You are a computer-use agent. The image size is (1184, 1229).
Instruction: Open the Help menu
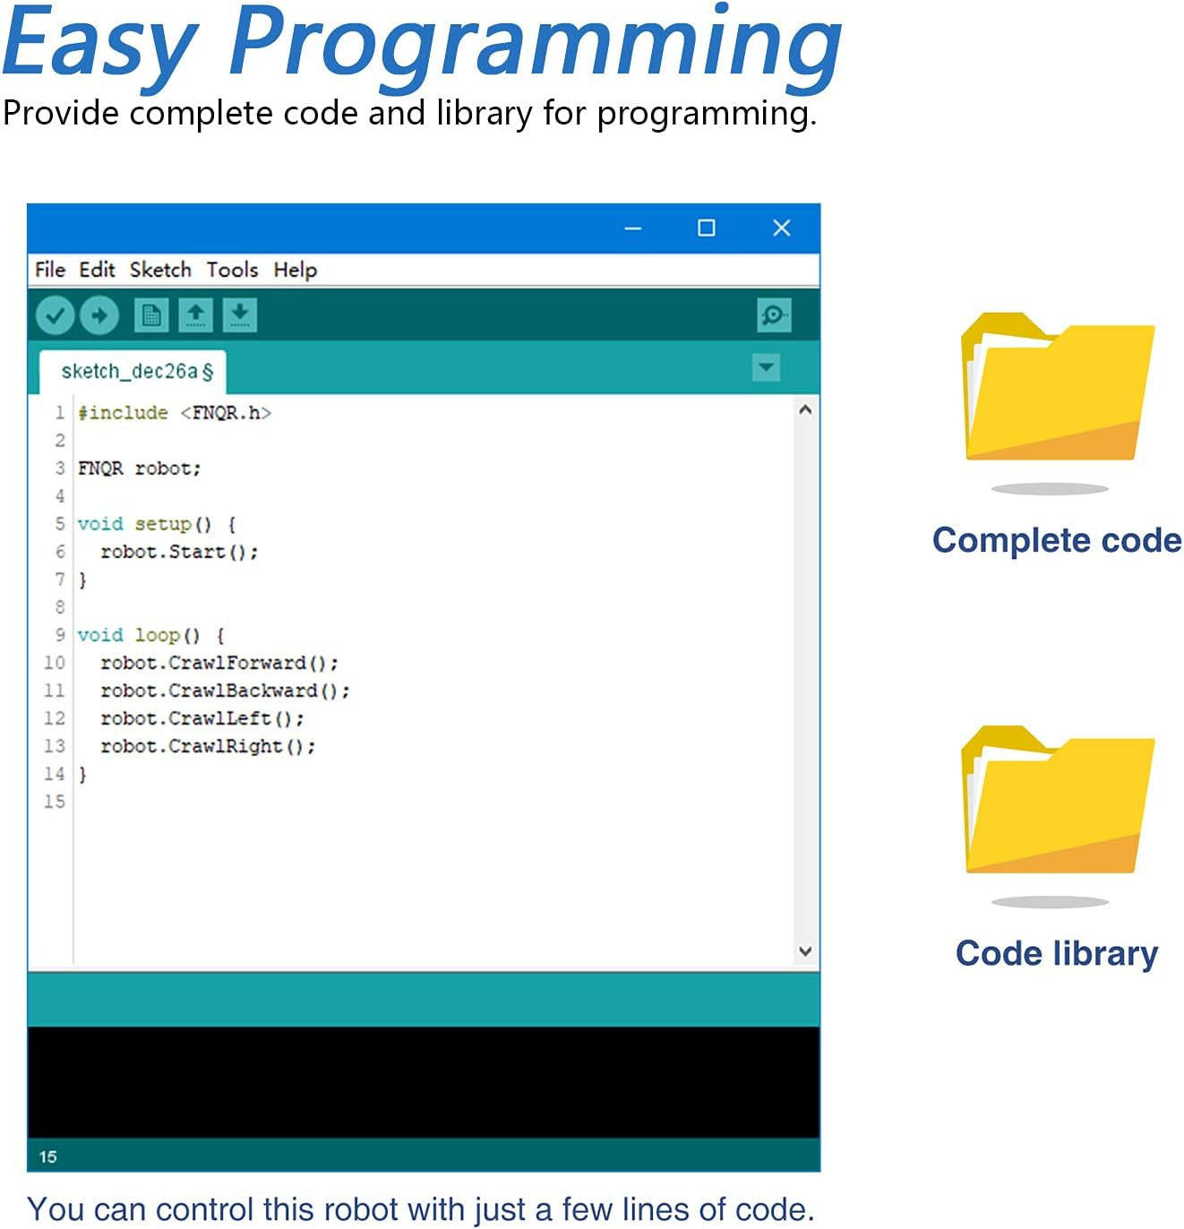[295, 270]
